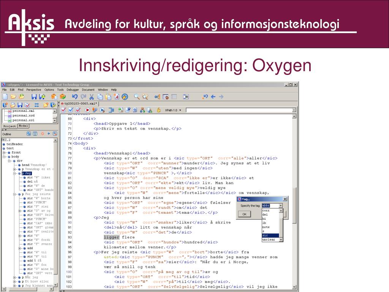Click the blue checkmark well-formed check icon
Viewport: 389px width, 292px height.
(71, 110)
